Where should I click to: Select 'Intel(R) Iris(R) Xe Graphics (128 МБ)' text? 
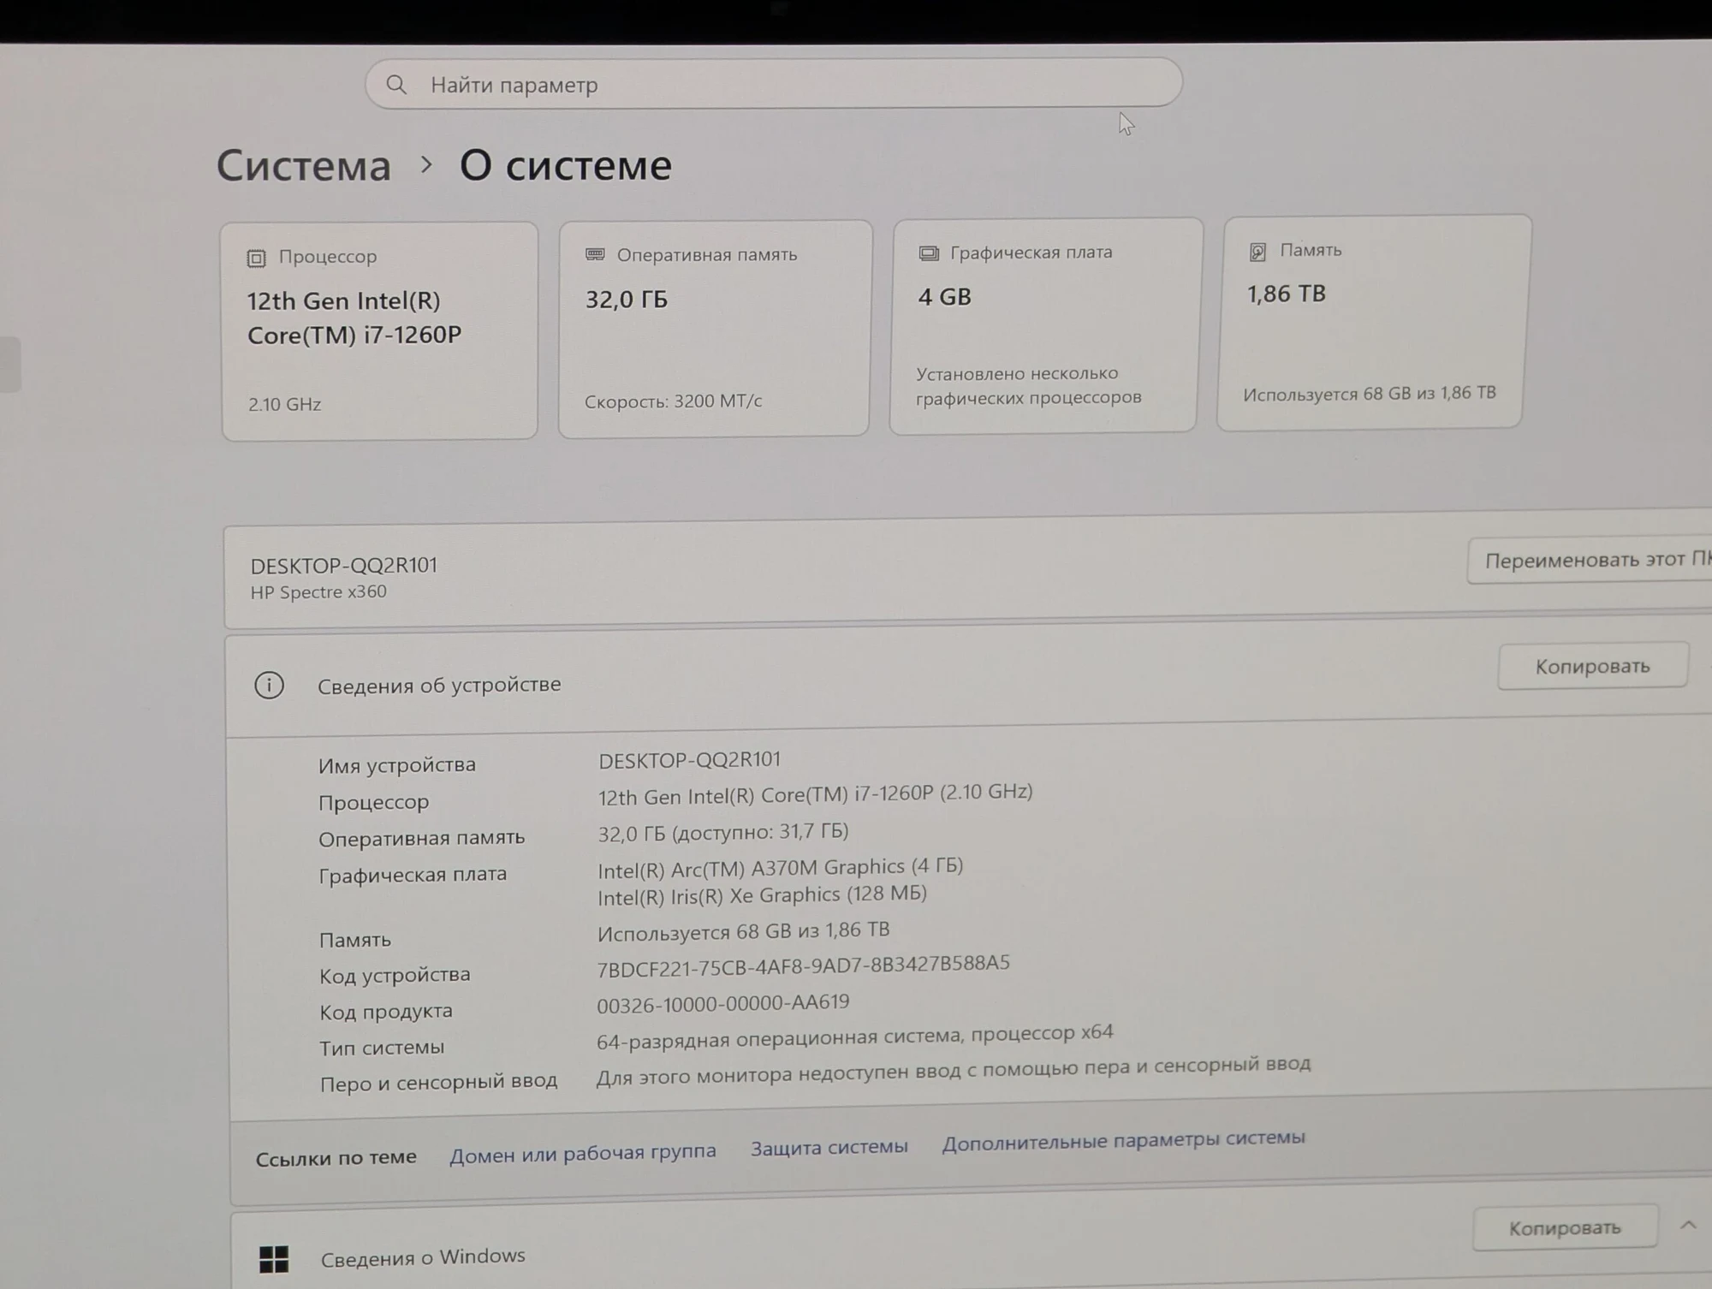[762, 895]
